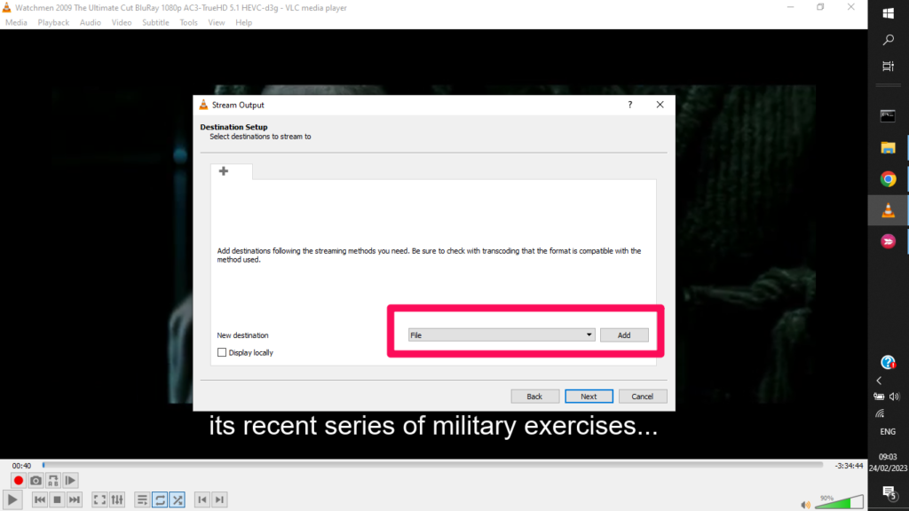Proceed with the Next button
Screen dimensions: 909x511
(589, 397)
